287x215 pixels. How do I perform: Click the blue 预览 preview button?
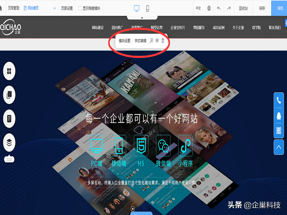coord(279,8)
